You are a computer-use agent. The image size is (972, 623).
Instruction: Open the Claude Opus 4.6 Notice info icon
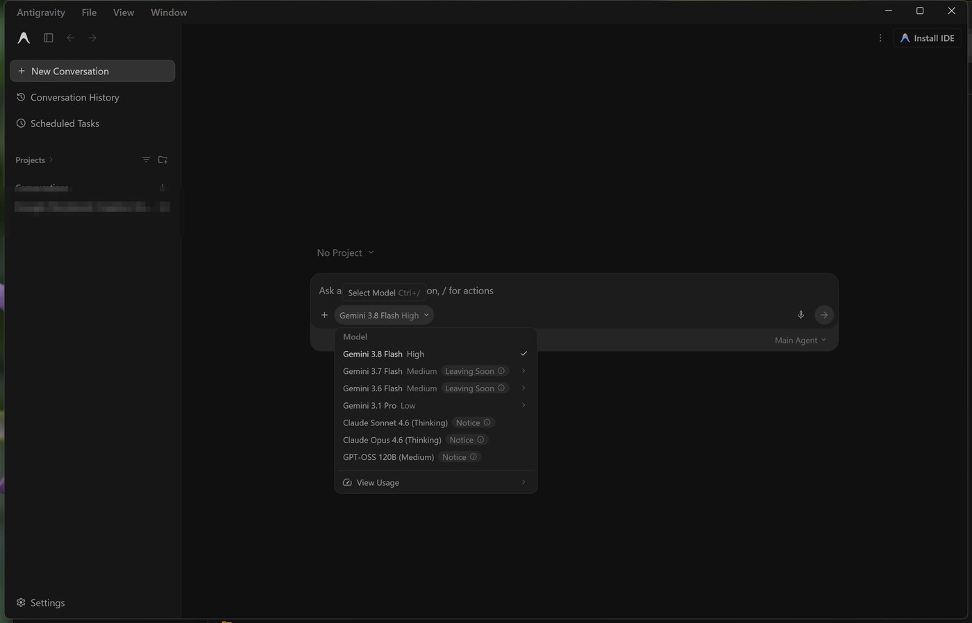(x=480, y=440)
